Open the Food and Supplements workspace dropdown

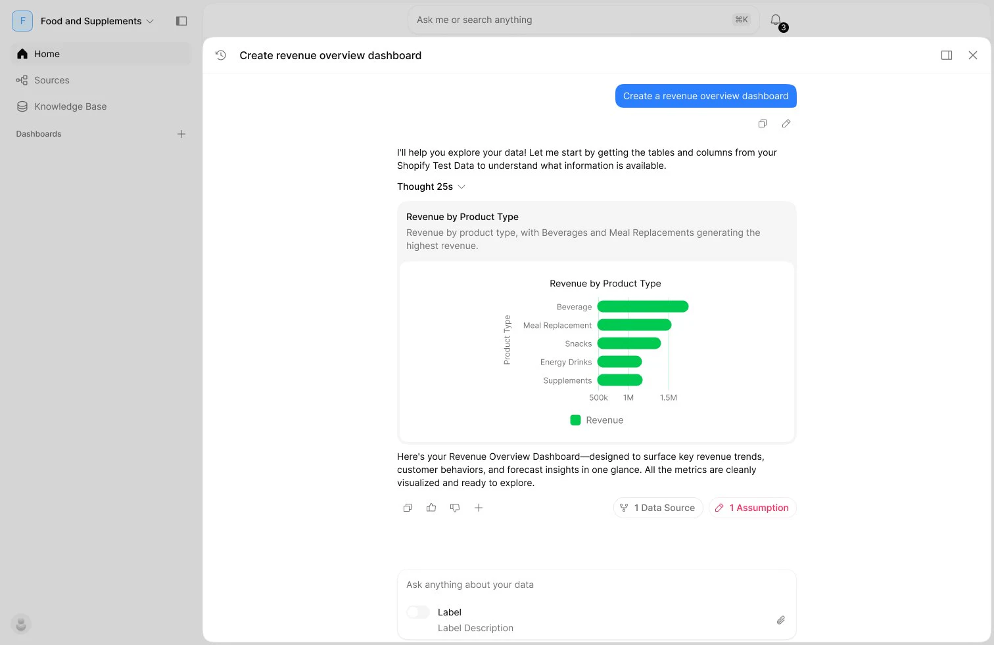tap(97, 21)
